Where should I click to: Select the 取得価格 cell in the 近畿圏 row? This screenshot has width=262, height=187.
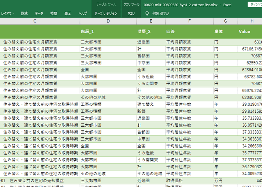pos(189,181)
